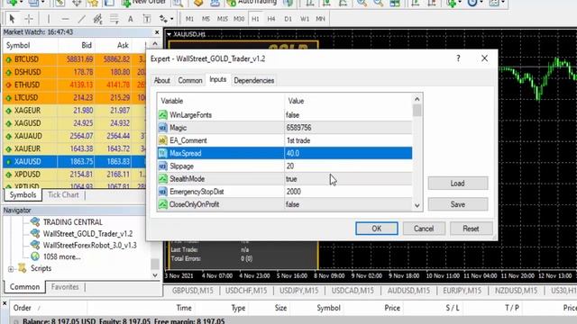Image resolution: width=577 pixels, height=324 pixels.
Task: Toggle the AutoTrading toolbar button
Action: [252, 2]
